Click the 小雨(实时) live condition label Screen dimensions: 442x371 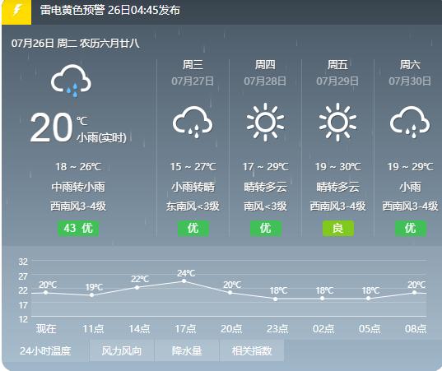click(102, 137)
